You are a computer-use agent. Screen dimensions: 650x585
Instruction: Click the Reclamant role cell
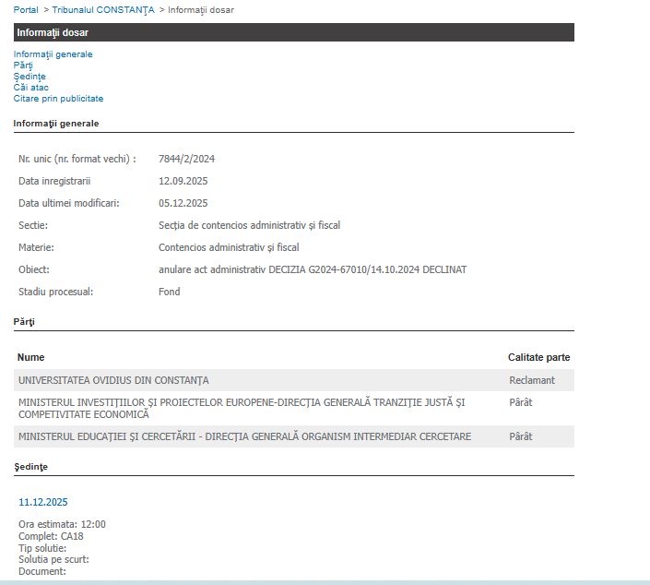(532, 380)
